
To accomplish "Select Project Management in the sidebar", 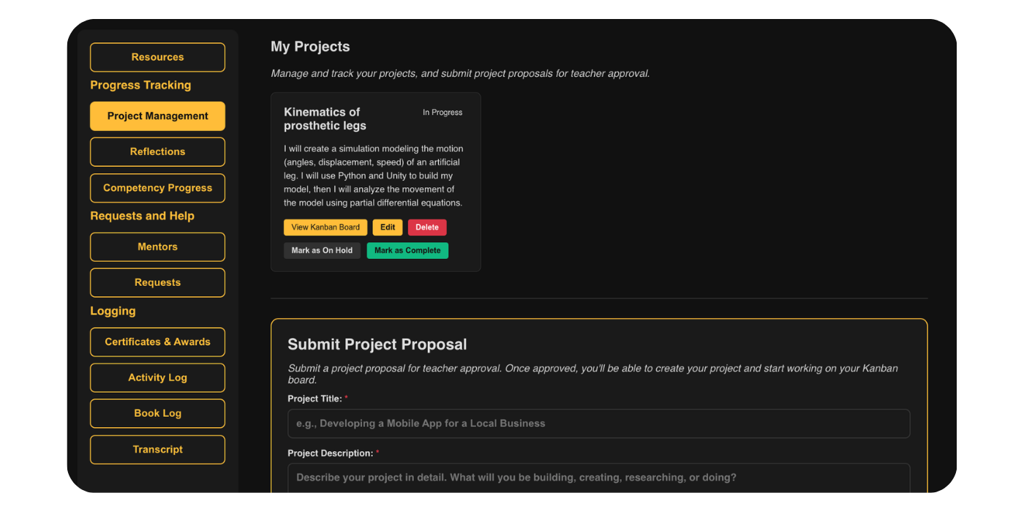I will tap(157, 116).
